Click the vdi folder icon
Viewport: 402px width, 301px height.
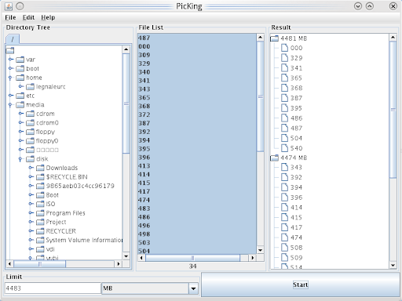point(40,249)
